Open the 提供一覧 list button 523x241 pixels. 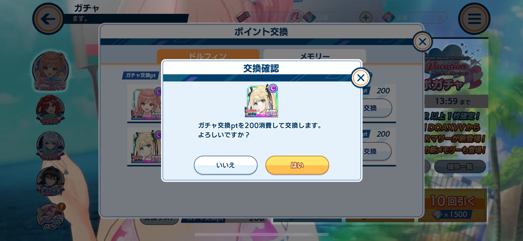pos(460,166)
